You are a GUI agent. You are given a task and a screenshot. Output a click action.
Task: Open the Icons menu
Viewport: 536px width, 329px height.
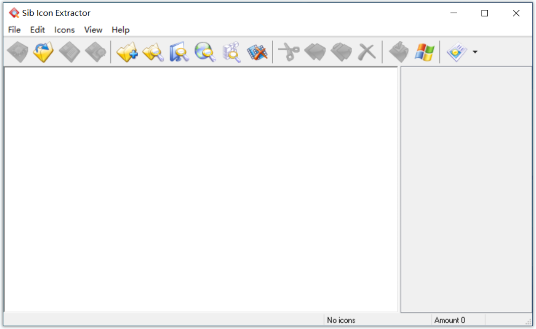tap(64, 30)
